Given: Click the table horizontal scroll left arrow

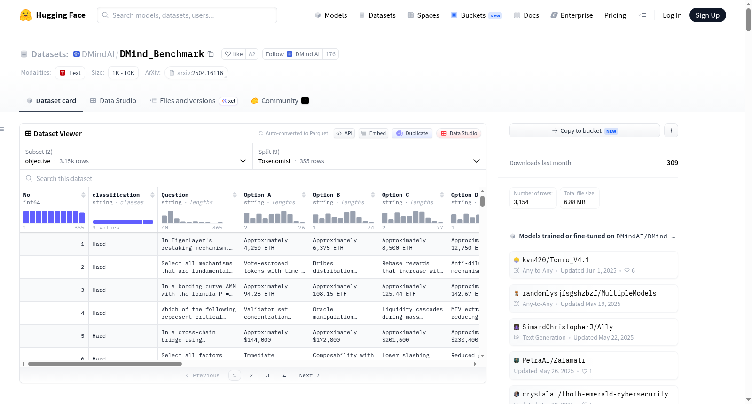Looking at the screenshot, I should 23,364.
